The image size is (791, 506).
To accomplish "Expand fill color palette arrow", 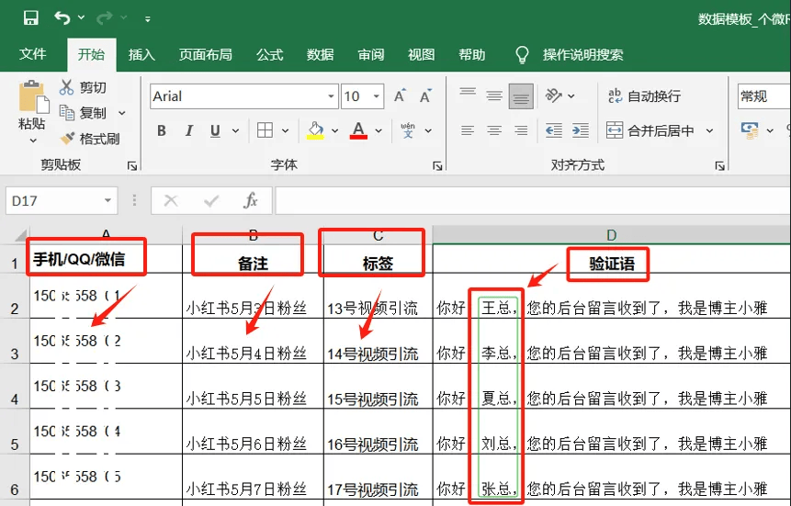I will (334, 131).
